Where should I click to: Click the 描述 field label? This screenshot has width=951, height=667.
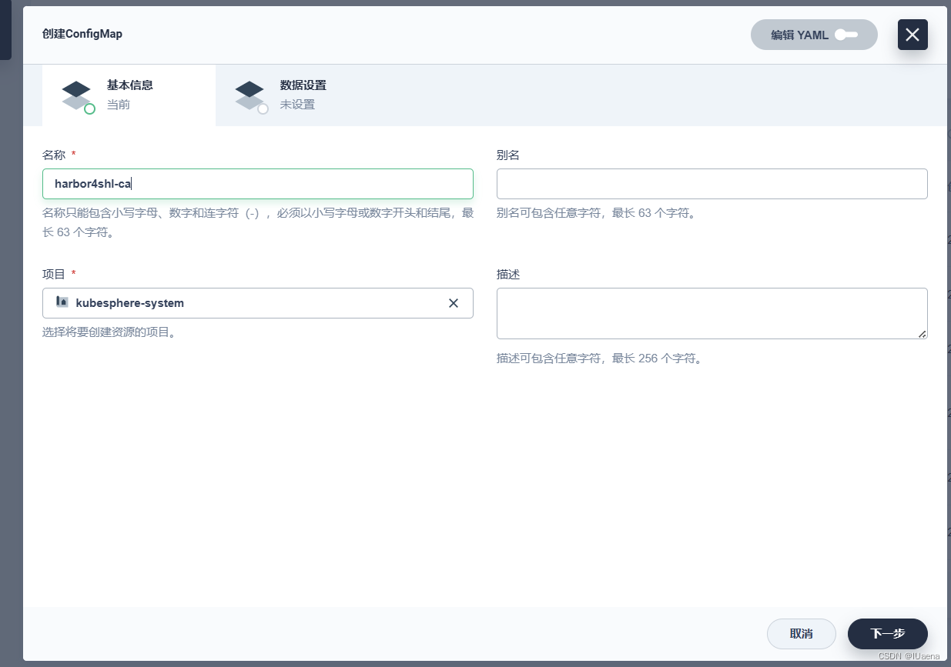click(508, 274)
